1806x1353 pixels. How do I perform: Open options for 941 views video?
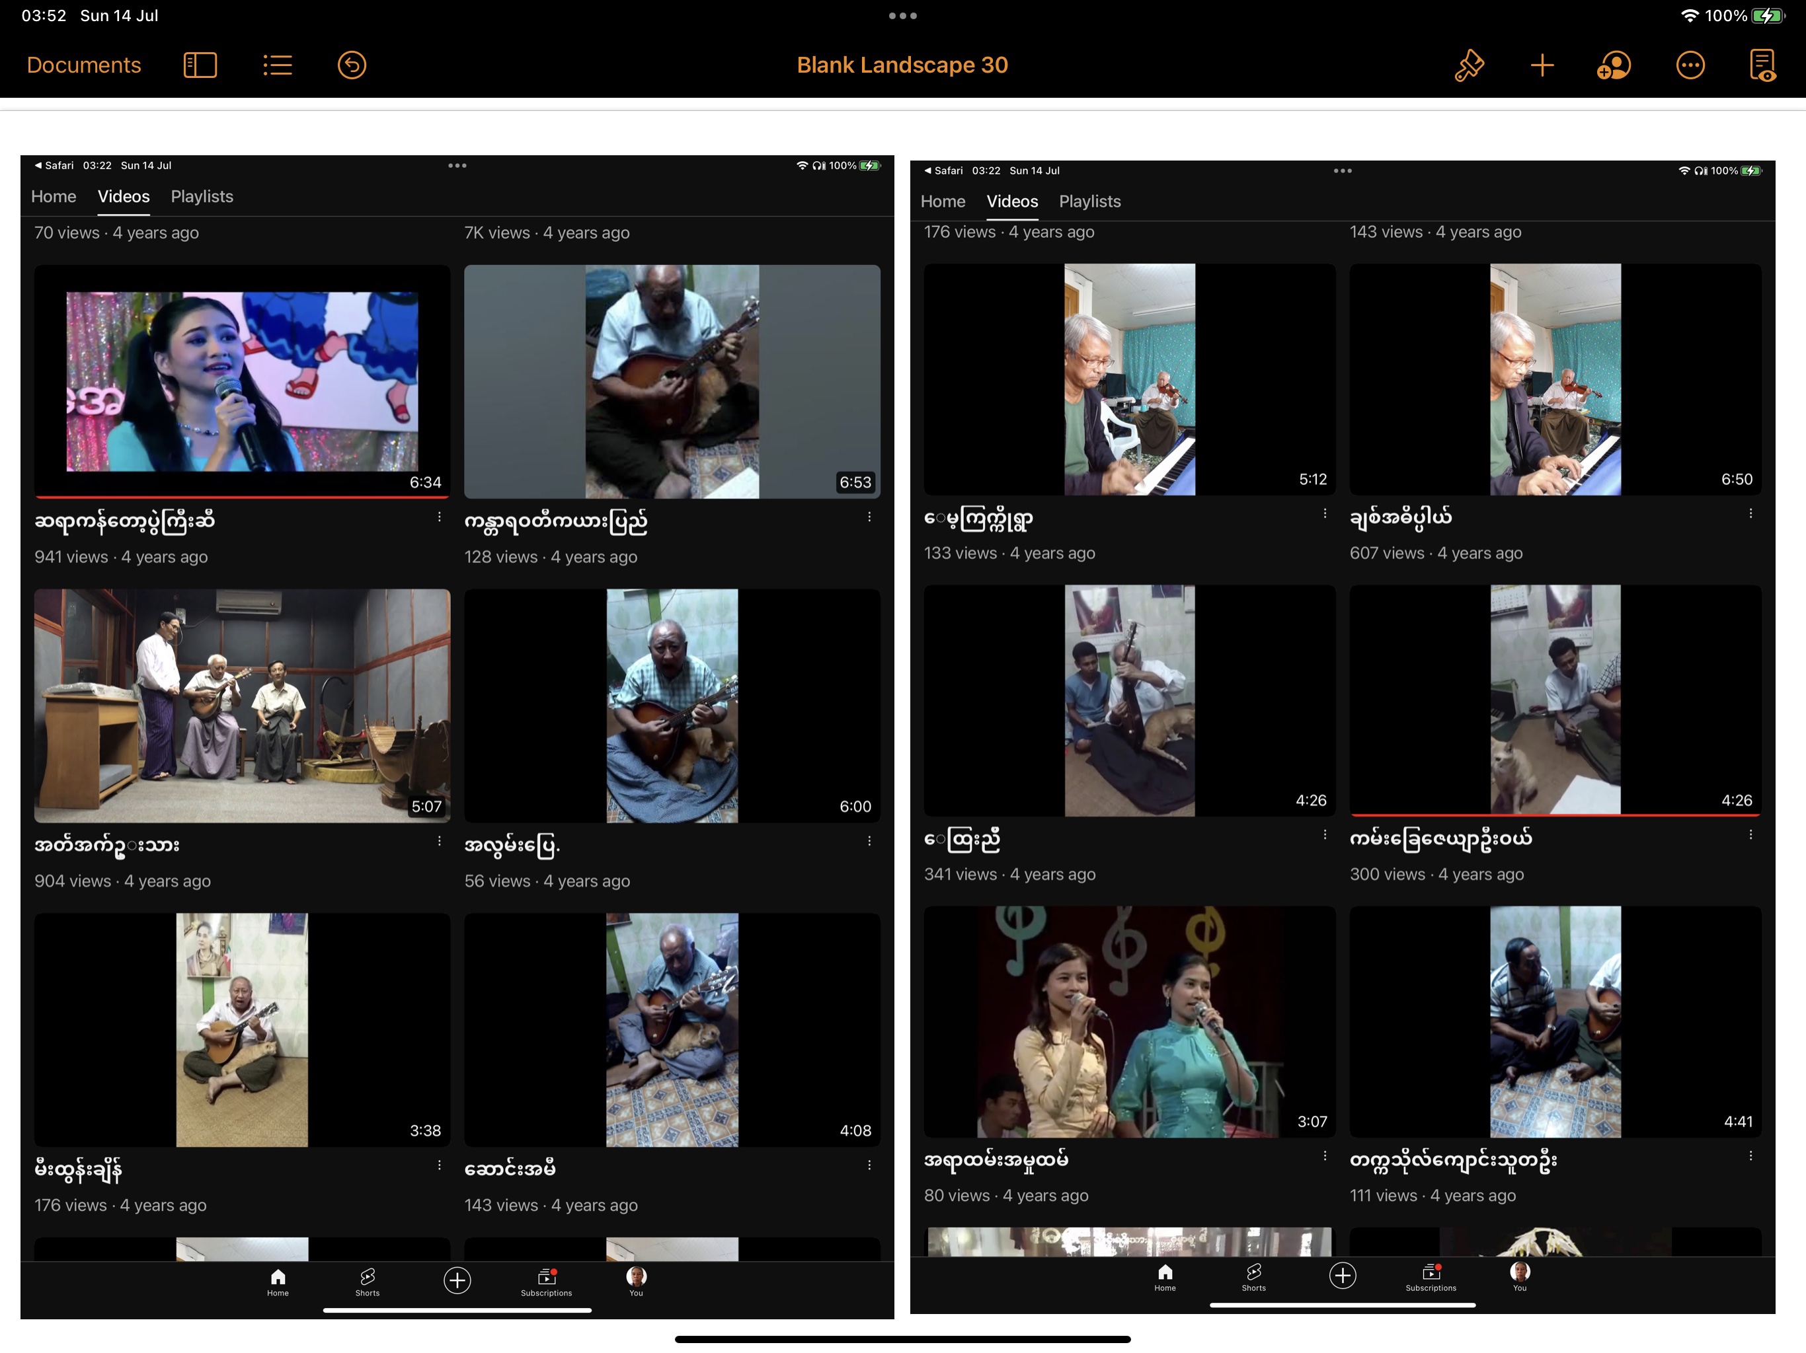(439, 517)
